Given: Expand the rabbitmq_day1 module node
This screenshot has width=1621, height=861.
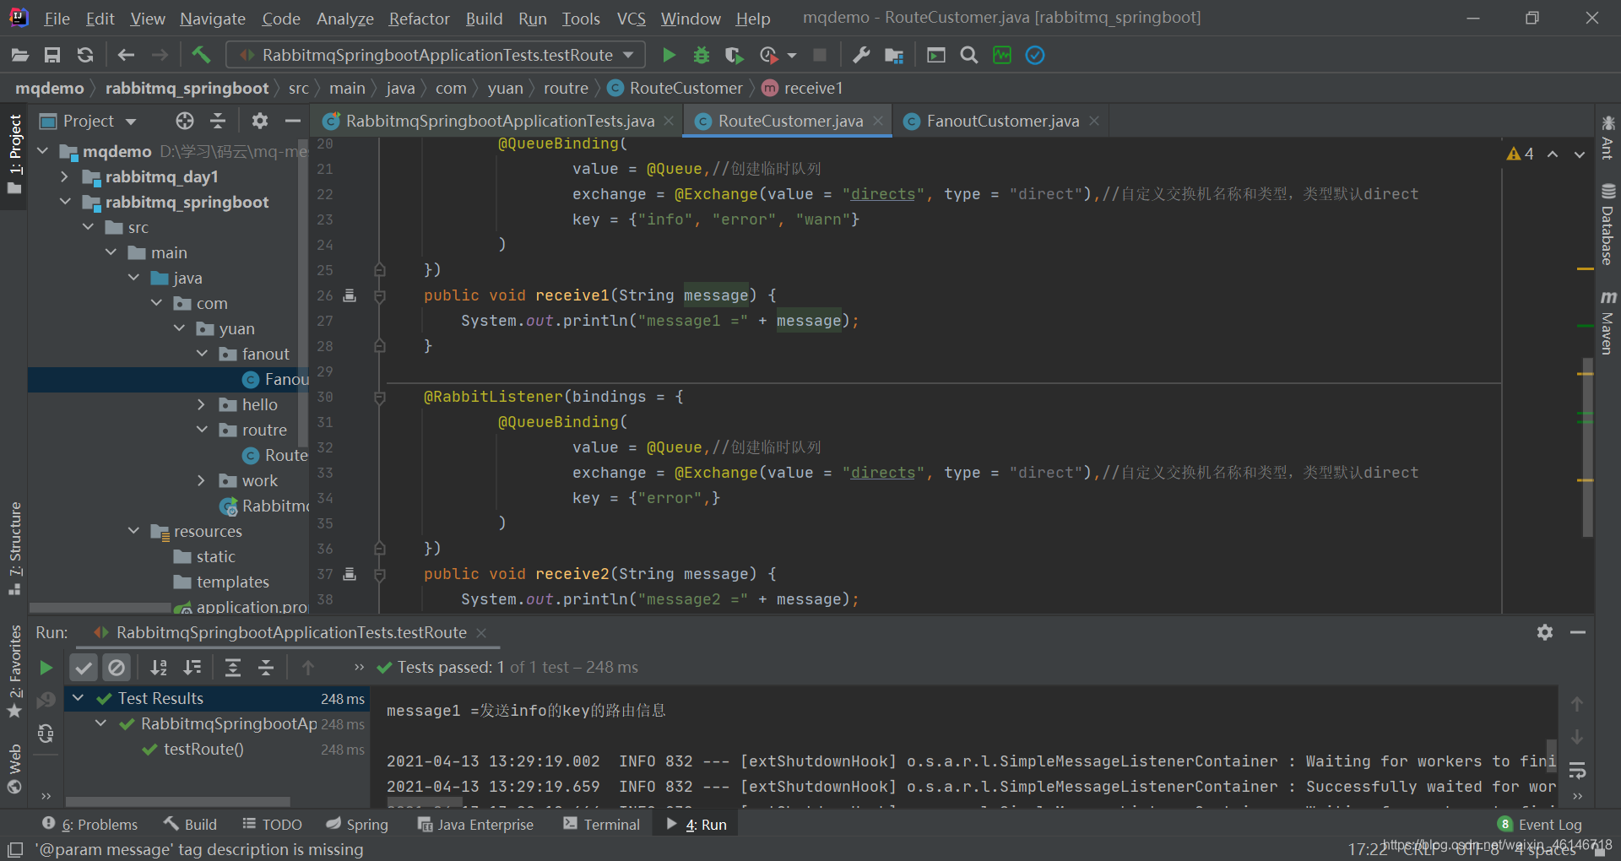Looking at the screenshot, I should 64,176.
